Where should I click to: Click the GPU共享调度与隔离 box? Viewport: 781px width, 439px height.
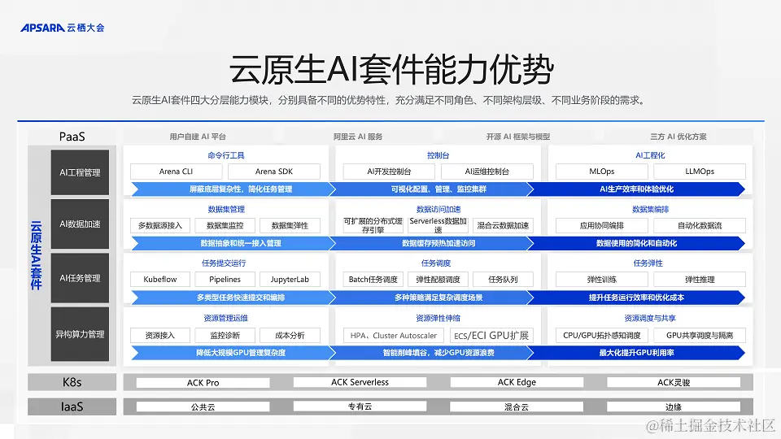tap(700, 336)
